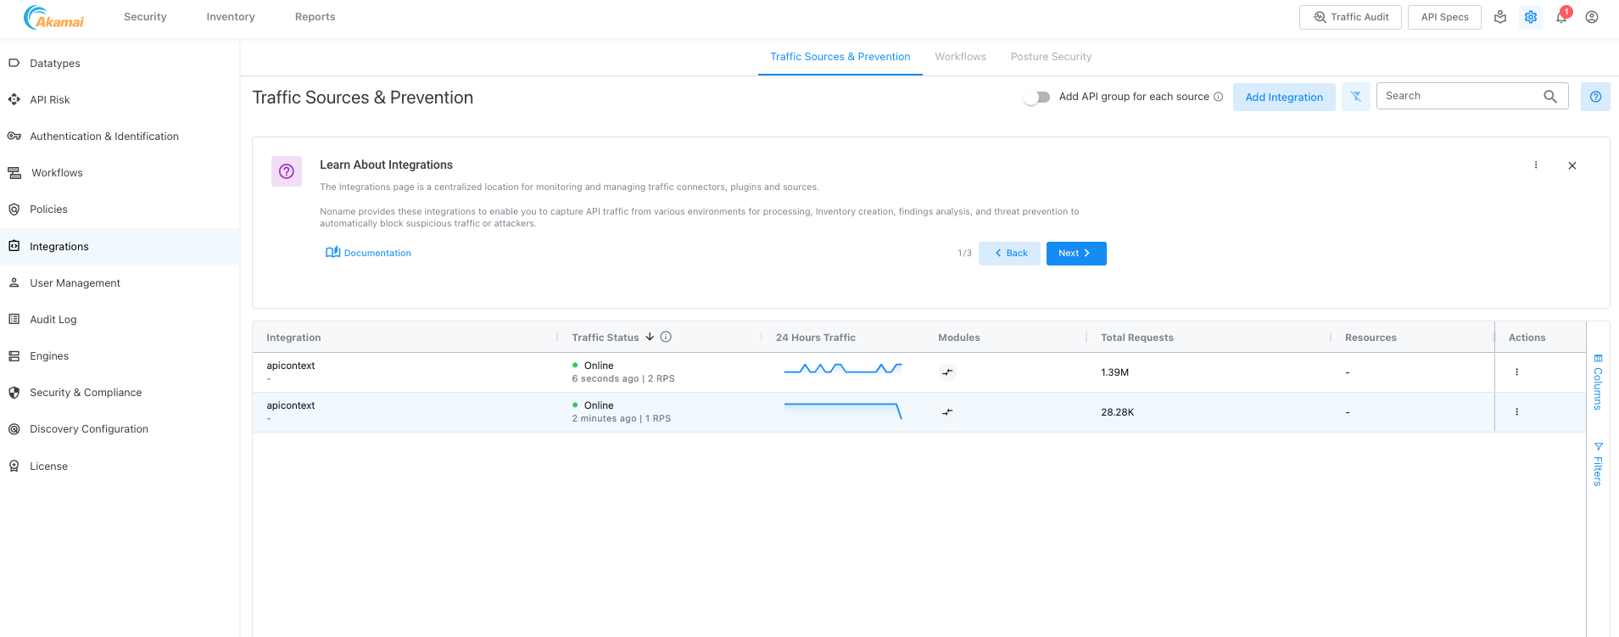Click the API Specs button
The height and width of the screenshot is (637, 1619).
(1444, 17)
